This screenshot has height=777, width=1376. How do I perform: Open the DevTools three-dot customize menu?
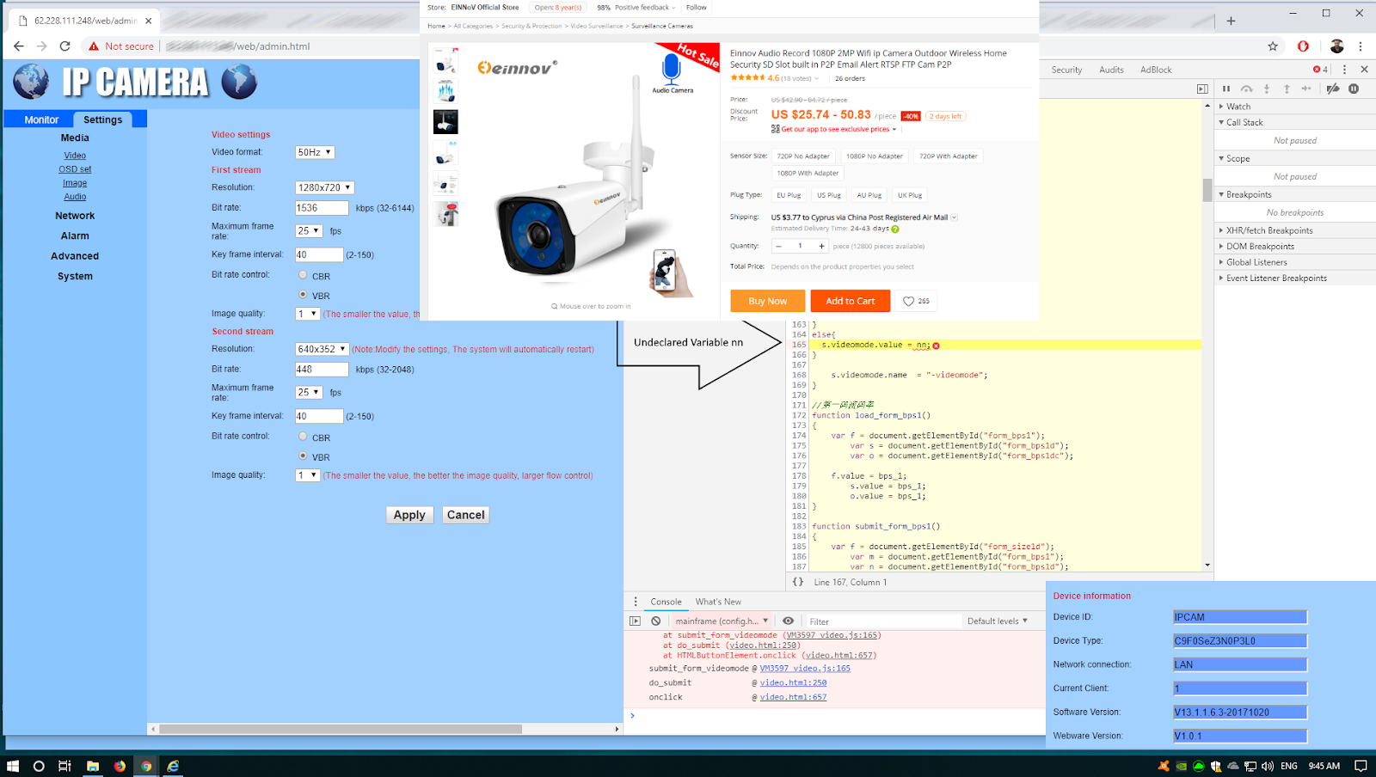1344,70
